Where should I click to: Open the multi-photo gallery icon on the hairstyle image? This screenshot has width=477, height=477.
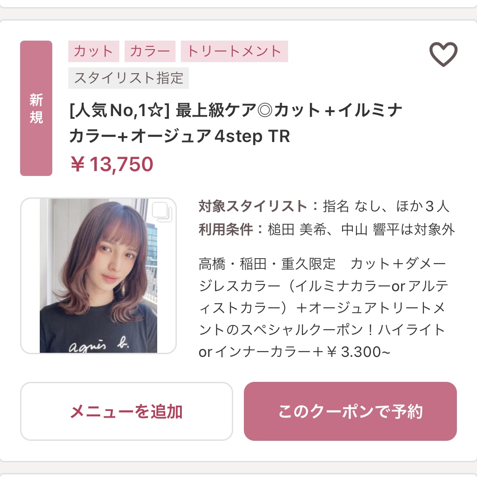coord(161,212)
